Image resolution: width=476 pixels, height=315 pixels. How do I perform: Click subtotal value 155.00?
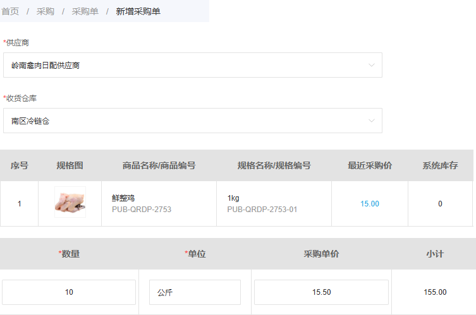tap(435, 292)
